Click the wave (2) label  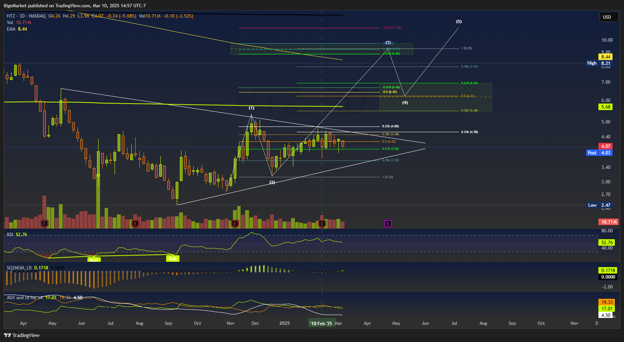tap(272, 183)
